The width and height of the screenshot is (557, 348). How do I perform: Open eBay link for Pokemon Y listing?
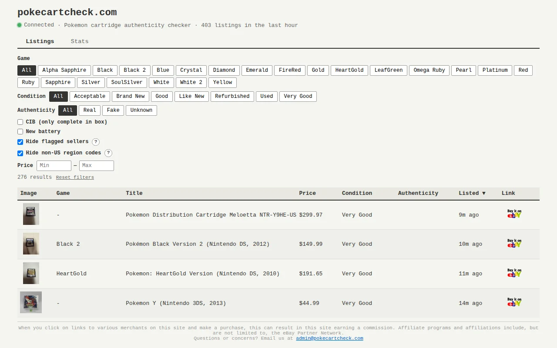(514, 302)
